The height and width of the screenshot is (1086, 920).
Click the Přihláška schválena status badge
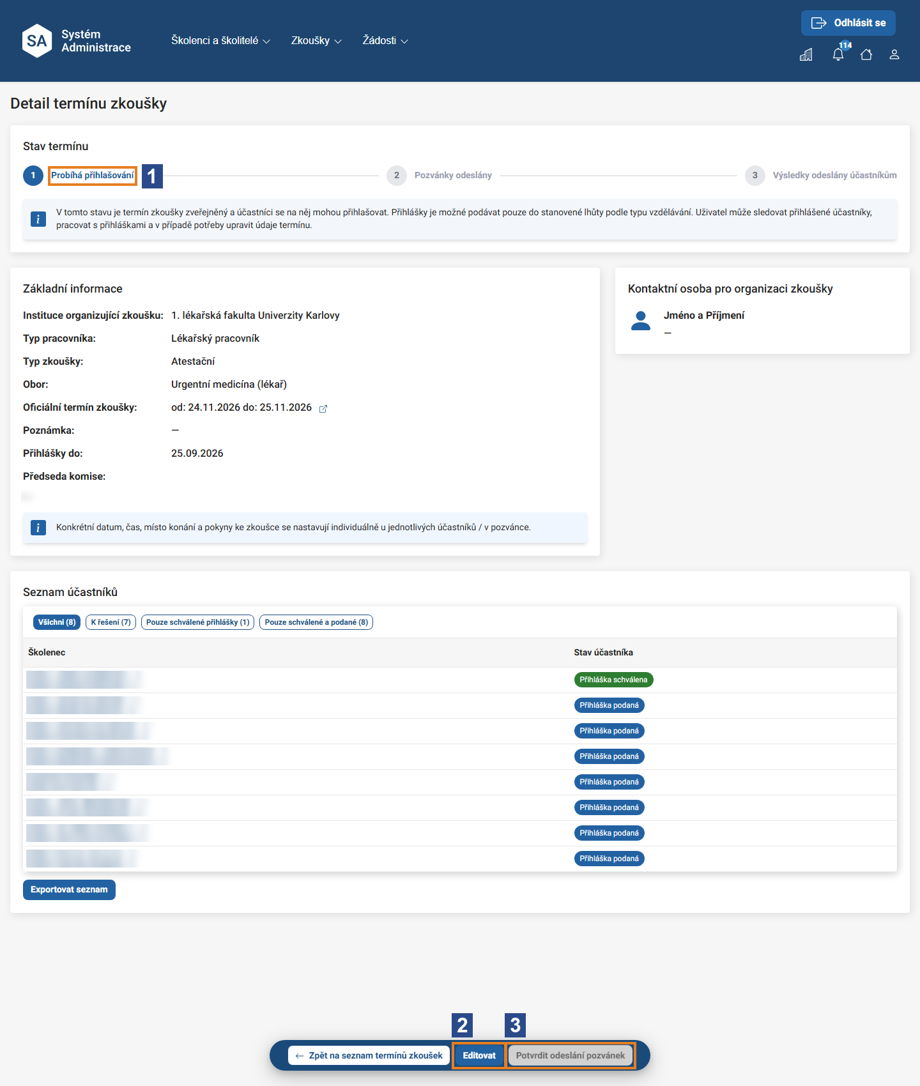coord(613,680)
